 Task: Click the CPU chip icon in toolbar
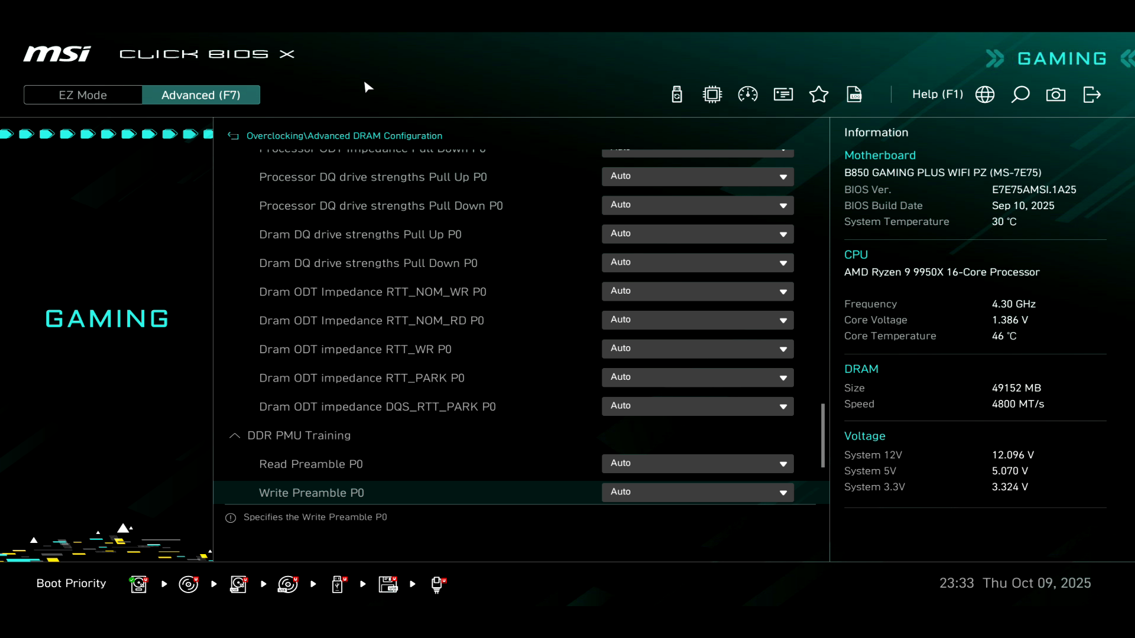pyautogui.click(x=712, y=95)
